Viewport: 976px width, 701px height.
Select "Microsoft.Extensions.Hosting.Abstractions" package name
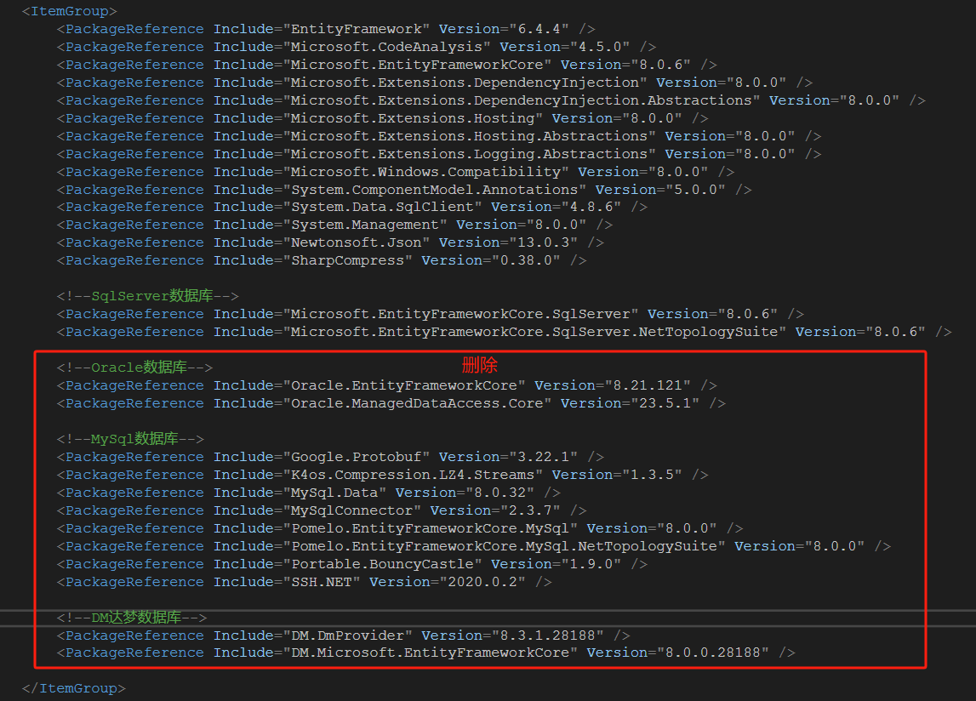(x=470, y=136)
